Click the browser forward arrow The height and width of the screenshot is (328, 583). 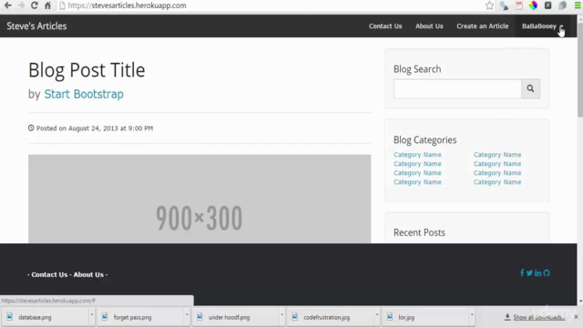[21, 5]
